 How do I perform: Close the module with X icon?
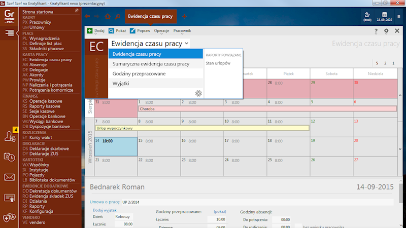click(397, 31)
